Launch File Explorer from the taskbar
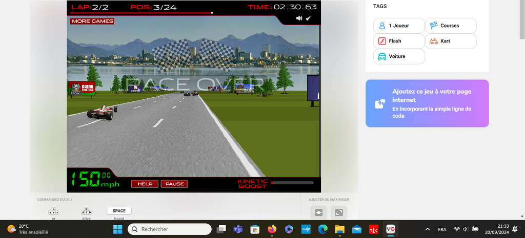 click(x=339, y=229)
